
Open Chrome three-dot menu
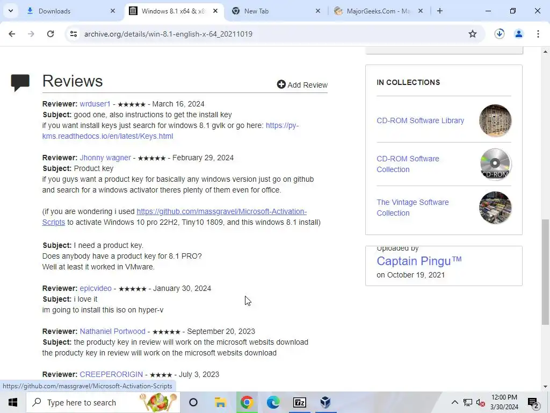538,34
